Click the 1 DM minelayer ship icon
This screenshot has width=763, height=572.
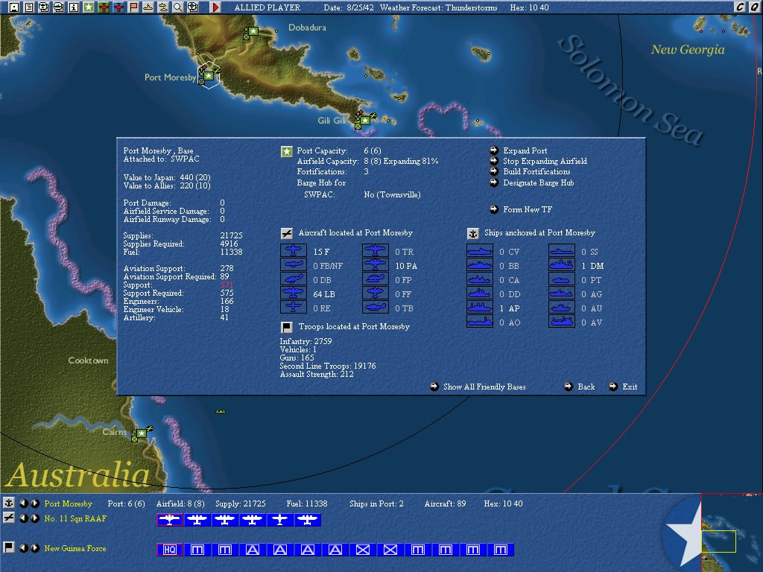(562, 265)
